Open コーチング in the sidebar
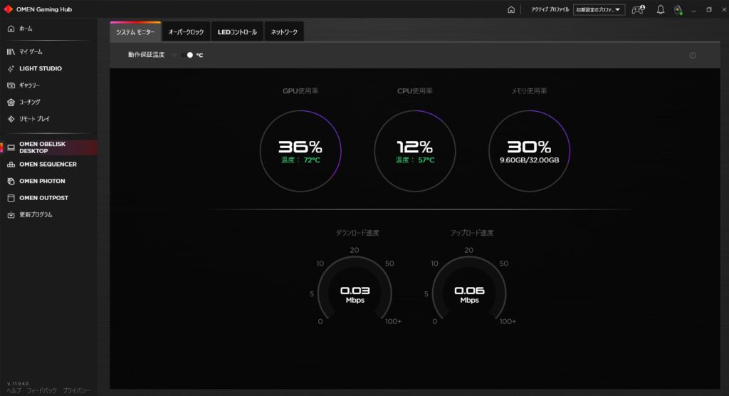 coord(30,102)
